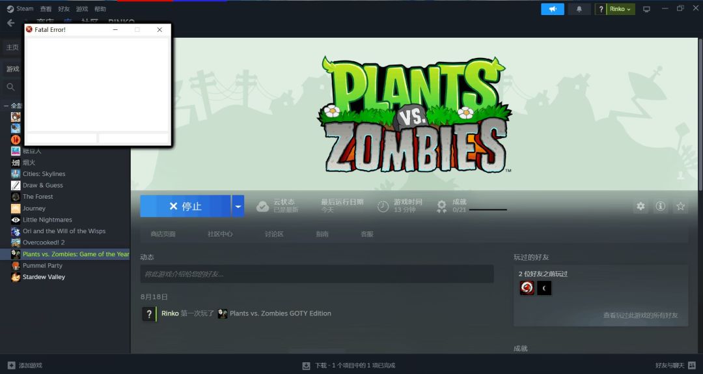
Task: Click 添加游戏 add game button
Action: pos(25,366)
